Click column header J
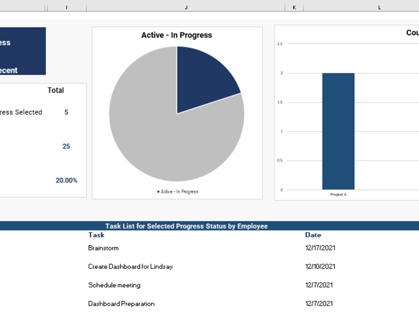Screen dimensions: 419x314 pyautogui.click(x=186, y=7)
